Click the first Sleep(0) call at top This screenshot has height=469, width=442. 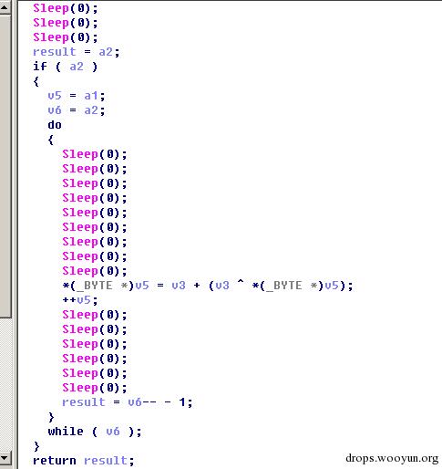(66, 8)
